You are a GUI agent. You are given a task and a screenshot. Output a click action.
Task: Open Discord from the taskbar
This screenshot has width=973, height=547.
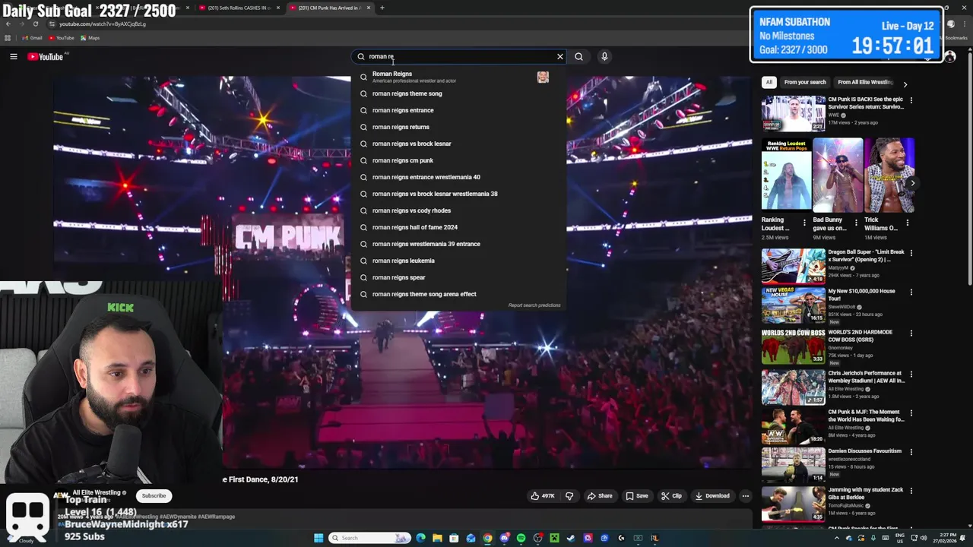[504, 538]
